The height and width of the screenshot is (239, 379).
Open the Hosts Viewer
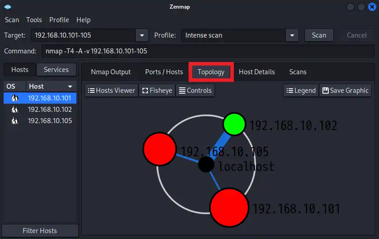point(111,91)
